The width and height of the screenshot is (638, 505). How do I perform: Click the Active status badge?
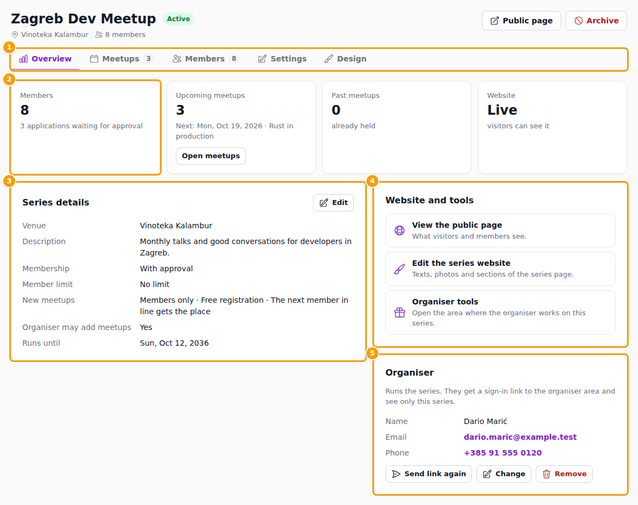coord(178,19)
